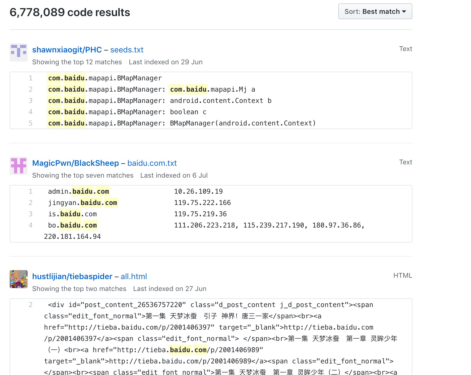Click the highlighted 'baidu' in all.html snippet
Image resolution: width=471 pixels, height=375 pixels.
tap(180, 350)
